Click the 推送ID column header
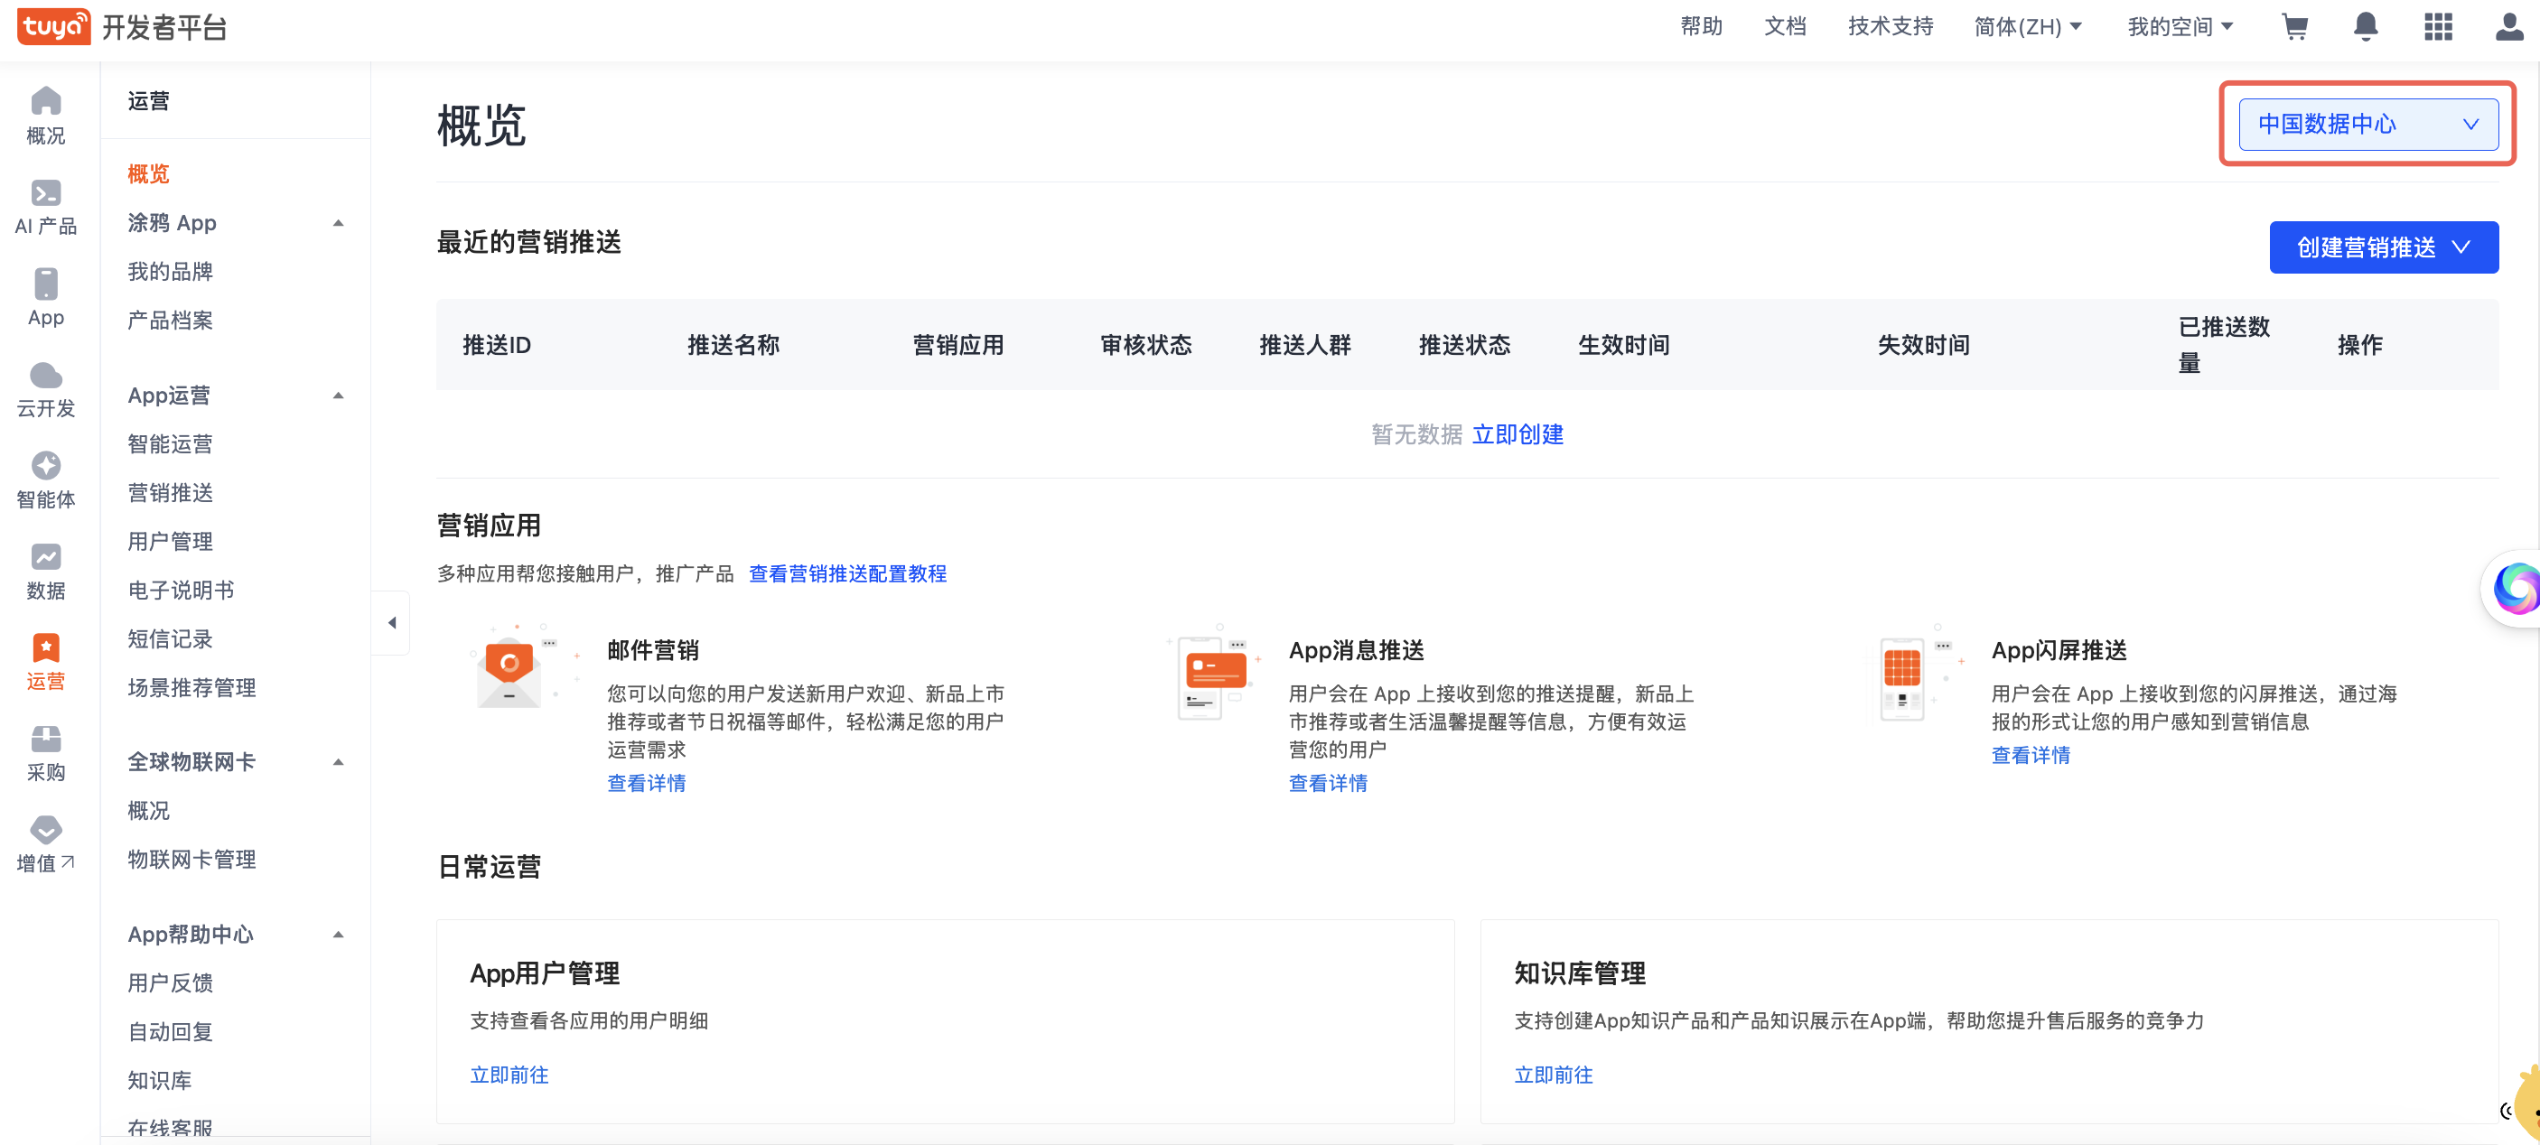The image size is (2540, 1145). pos(496,345)
